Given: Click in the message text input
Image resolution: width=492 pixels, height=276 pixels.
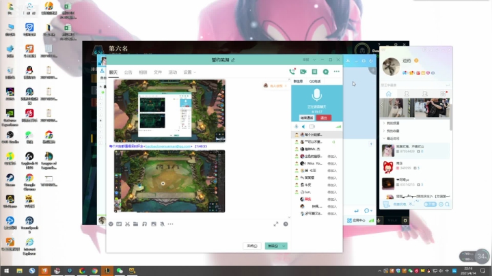Looking at the screenshot, I should (x=197, y=234).
